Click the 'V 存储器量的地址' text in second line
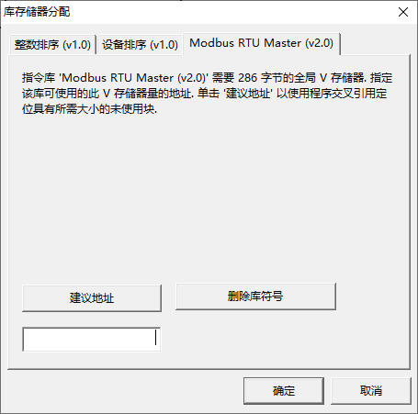 pos(147,94)
